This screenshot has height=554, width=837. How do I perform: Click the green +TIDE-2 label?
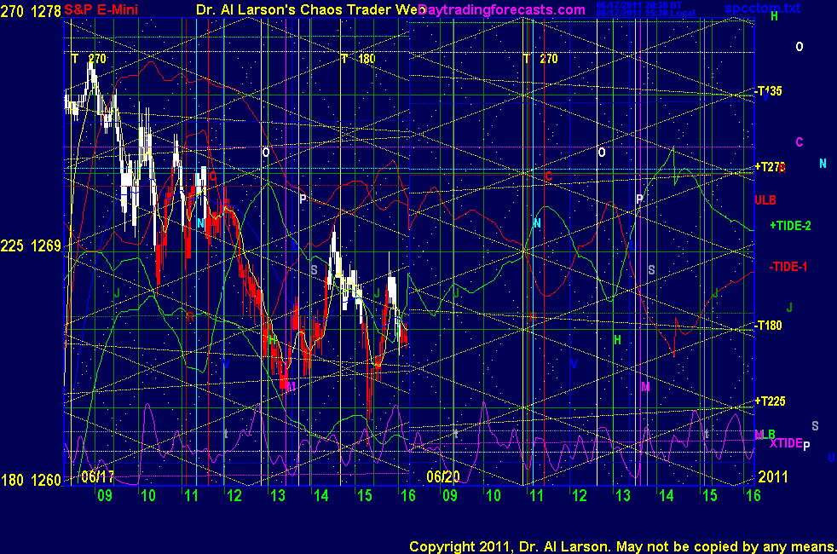pyautogui.click(x=790, y=226)
